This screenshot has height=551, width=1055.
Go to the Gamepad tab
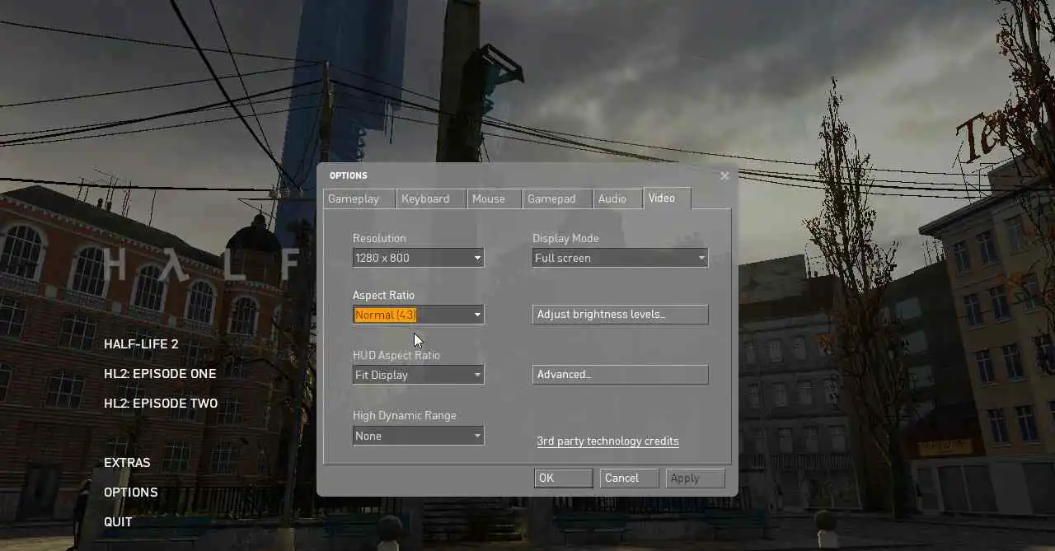tap(557, 198)
